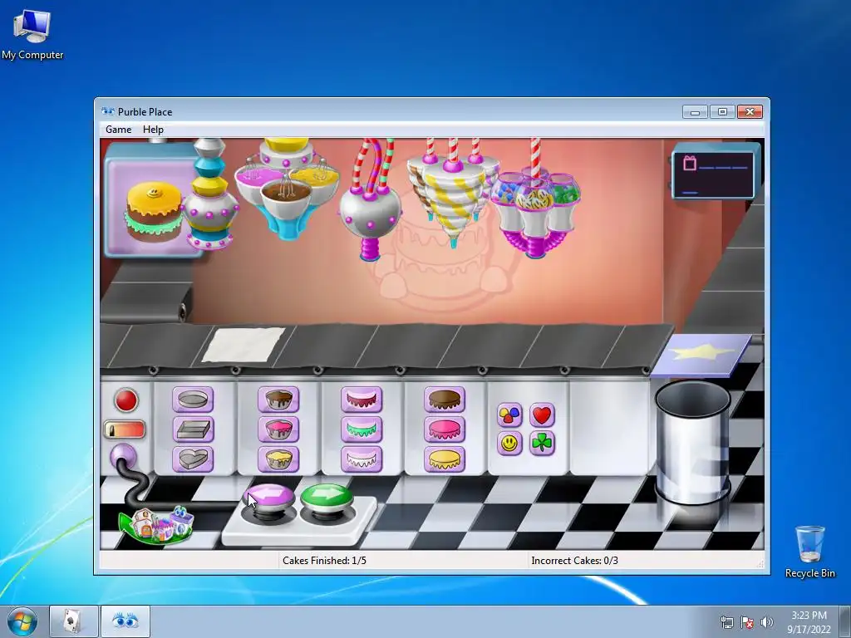Click the white paper on the conveyor

(x=243, y=345)
